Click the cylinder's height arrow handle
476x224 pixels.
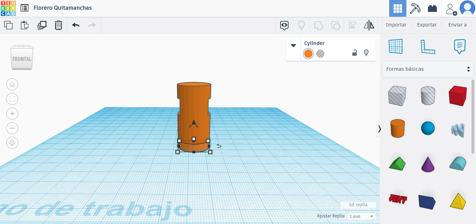click(x=194, y=123)
